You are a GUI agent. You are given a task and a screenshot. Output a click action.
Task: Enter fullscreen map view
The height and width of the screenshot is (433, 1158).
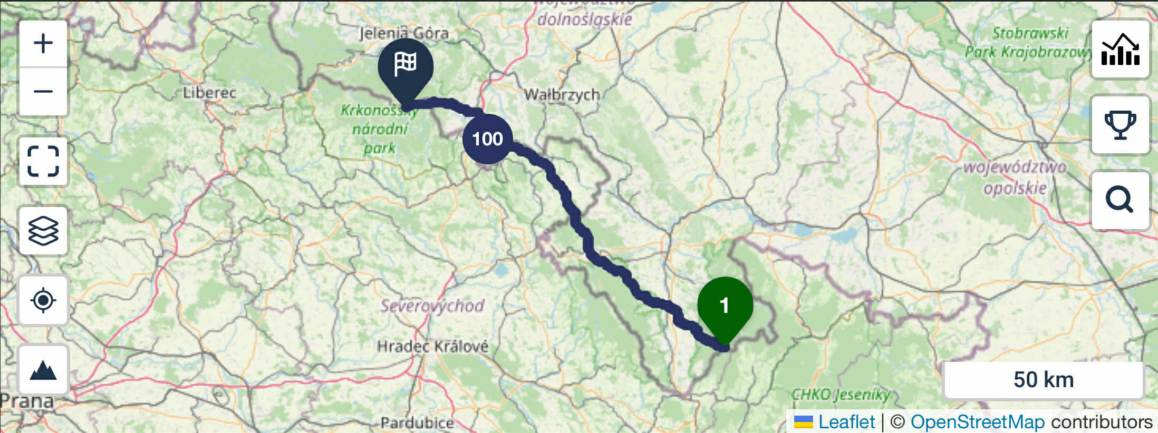point(43,161)
